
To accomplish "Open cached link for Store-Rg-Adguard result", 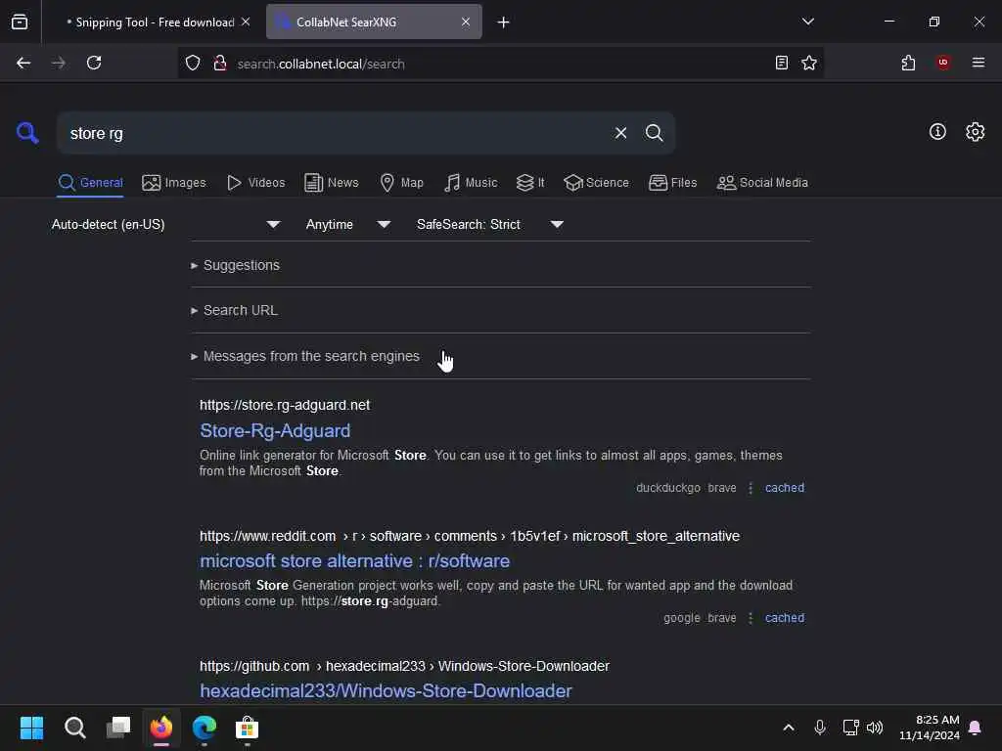I will [785, 488].
